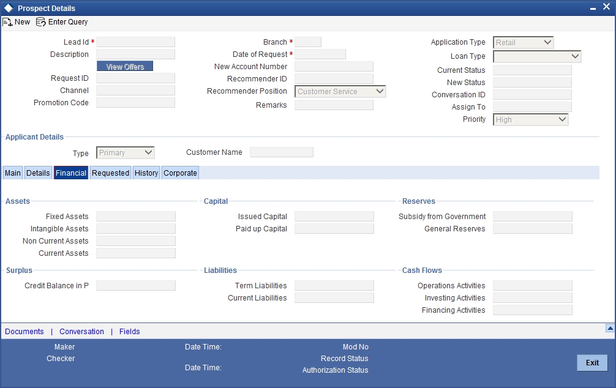Click the Prospect Details diamond icon

[x=9, y=8]
